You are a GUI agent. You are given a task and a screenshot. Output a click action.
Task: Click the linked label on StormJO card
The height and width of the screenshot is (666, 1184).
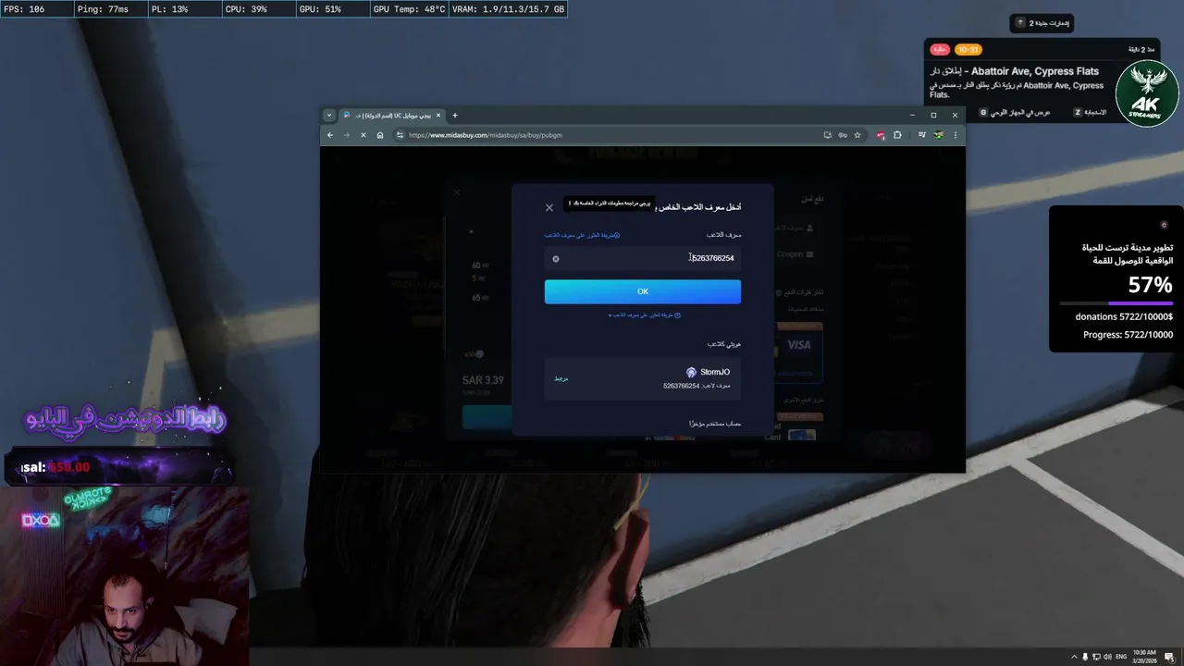coord(561,378)
